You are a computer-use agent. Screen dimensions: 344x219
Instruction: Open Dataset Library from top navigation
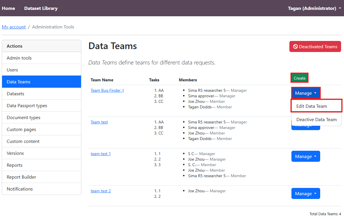[41, 8]
